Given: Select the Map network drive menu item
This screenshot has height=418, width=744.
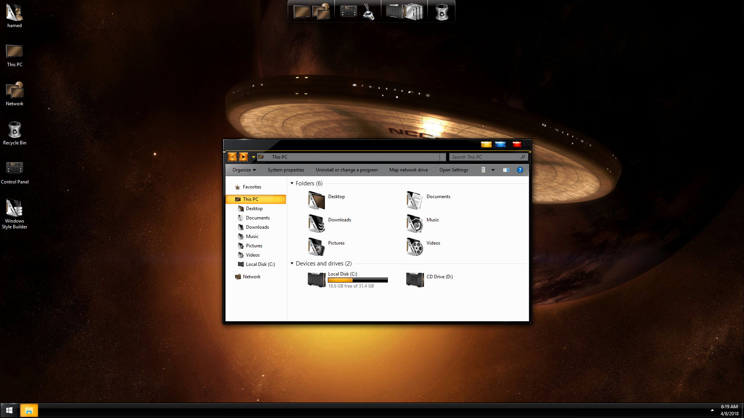Looking at the screenshot, I should coord(408,170).
